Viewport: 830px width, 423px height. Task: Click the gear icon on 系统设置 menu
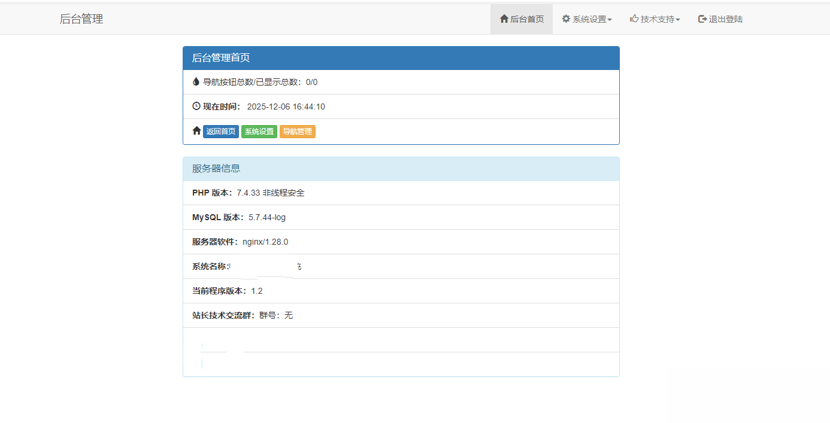566,19
